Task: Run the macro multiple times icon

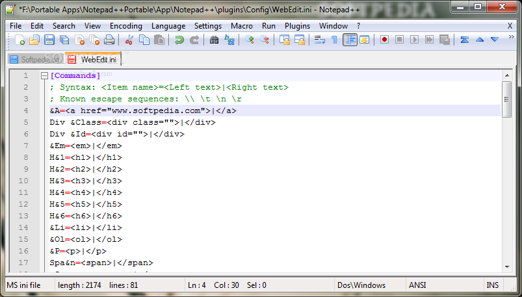Action: 430,40
